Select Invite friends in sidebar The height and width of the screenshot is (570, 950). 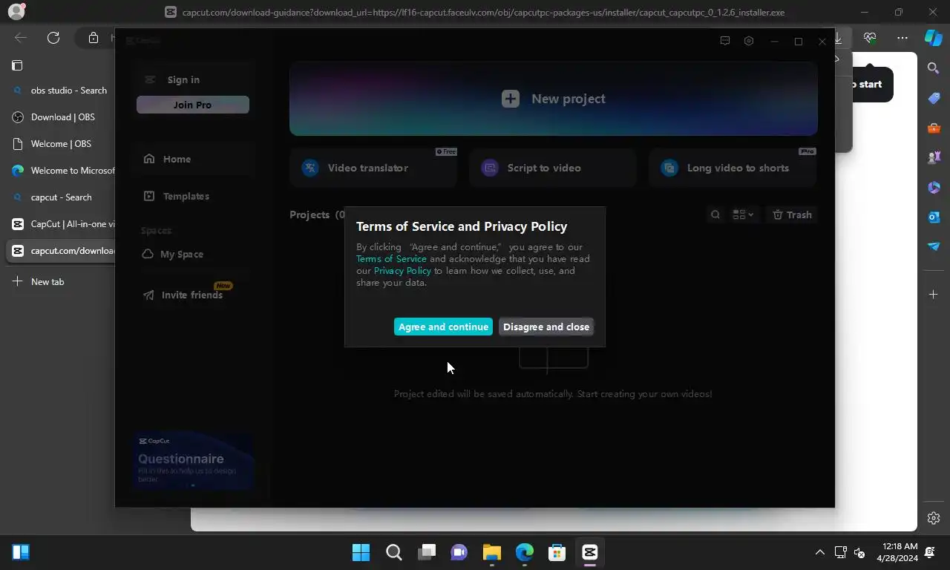[x=193, y=295]
